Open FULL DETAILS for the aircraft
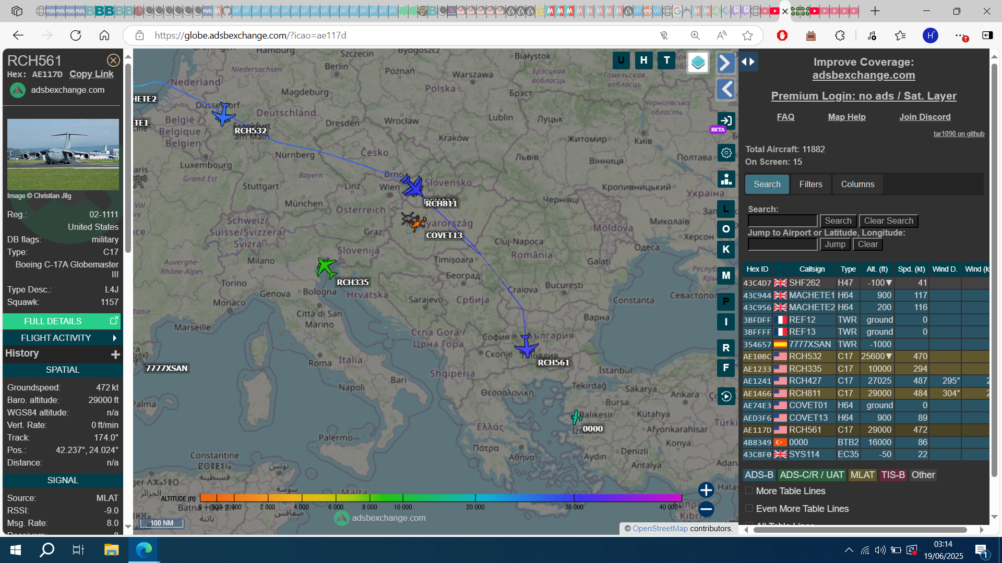 coord(62,321)
